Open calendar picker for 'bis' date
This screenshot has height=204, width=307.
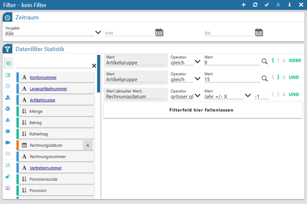click(x=259, y=32)
